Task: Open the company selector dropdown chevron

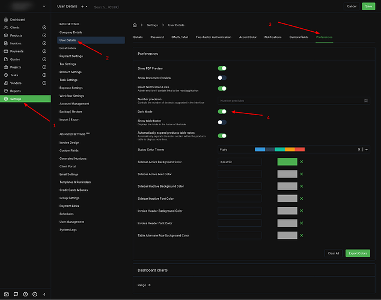Action: [x=44, y=7]
